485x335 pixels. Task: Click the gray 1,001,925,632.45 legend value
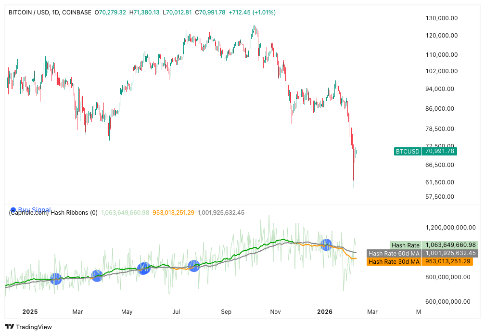coord(221,212)
